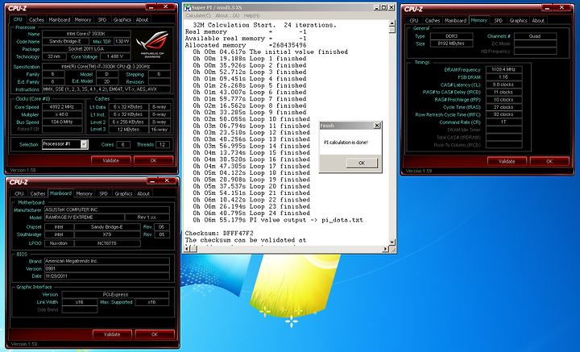Click the ROG Republic of Gamers logo
Image resolution: width=580 pixels, height=352 pixels.
tap(152, 44)
